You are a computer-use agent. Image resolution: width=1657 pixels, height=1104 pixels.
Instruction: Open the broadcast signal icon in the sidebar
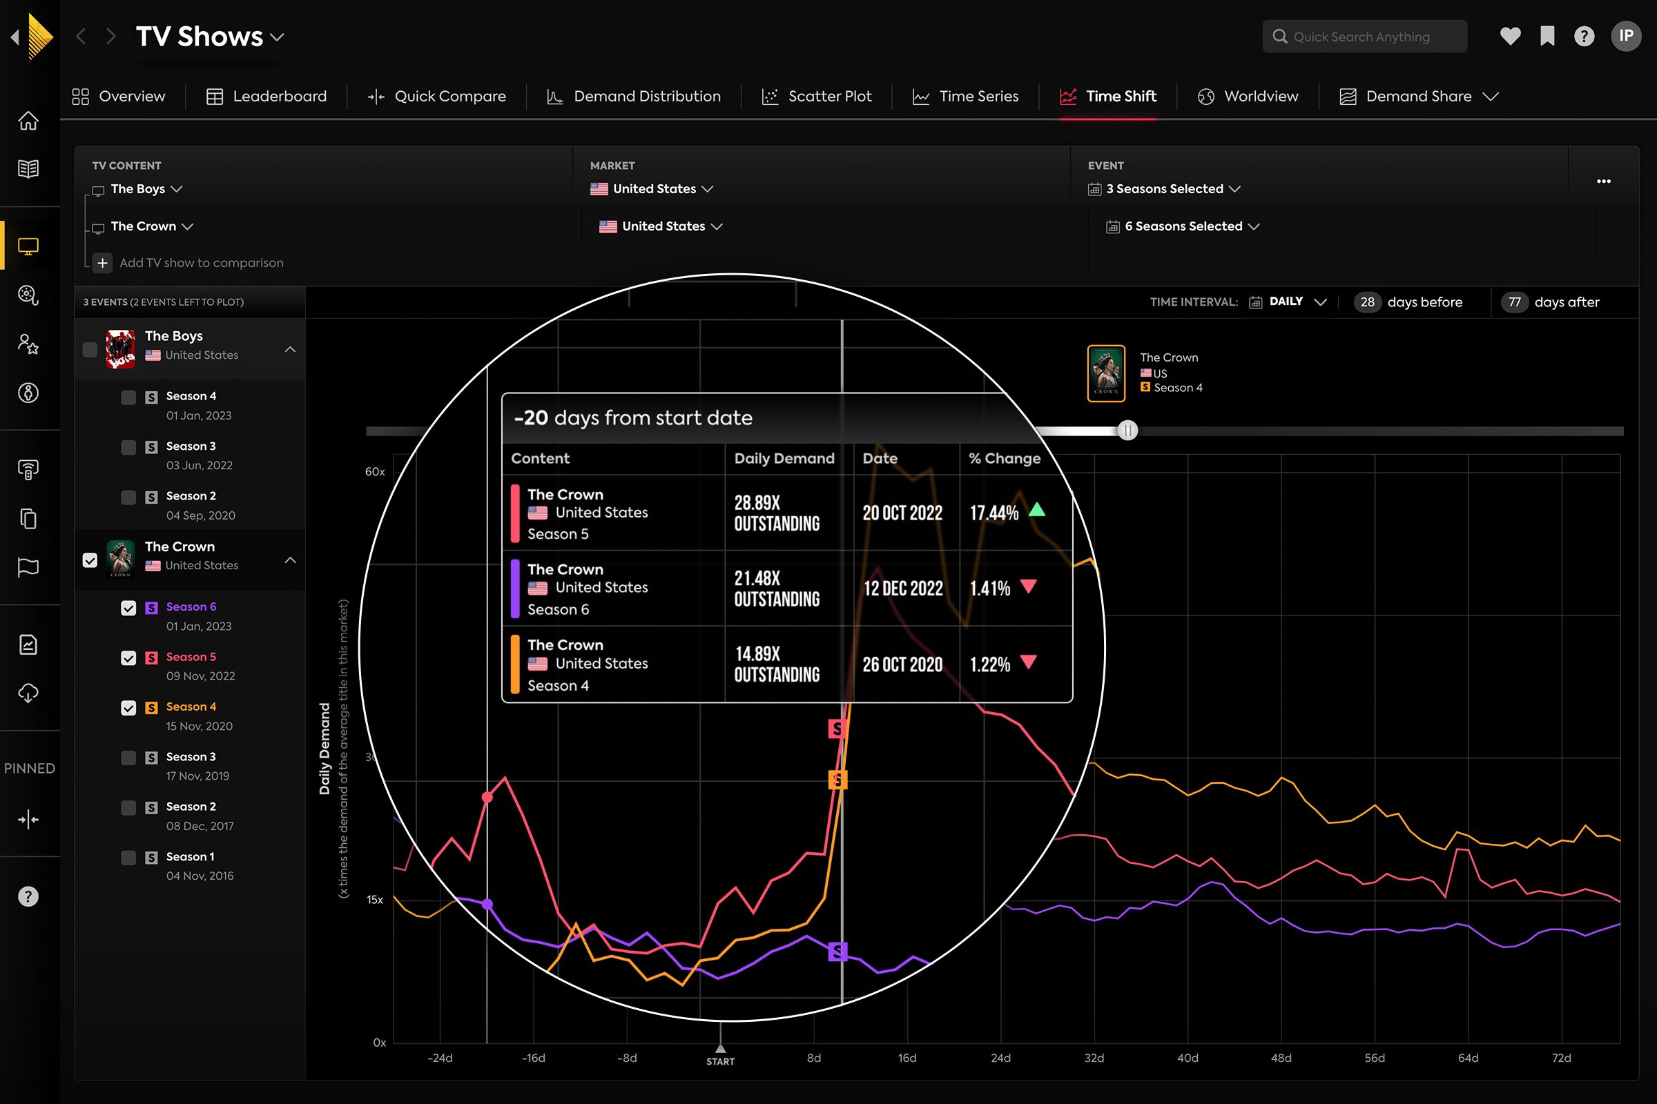(x=28, y=470)
